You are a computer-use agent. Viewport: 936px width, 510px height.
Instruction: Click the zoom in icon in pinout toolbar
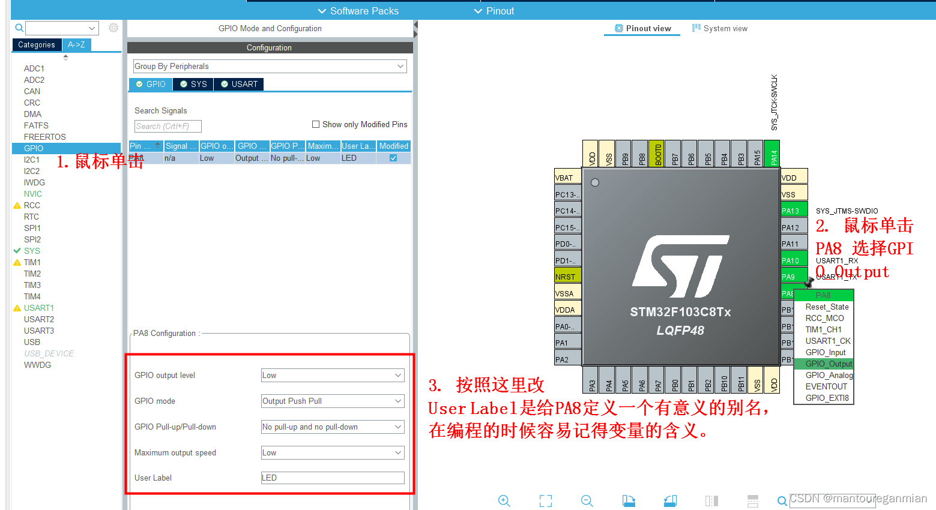pyautogui.click(x=504, y=501)
